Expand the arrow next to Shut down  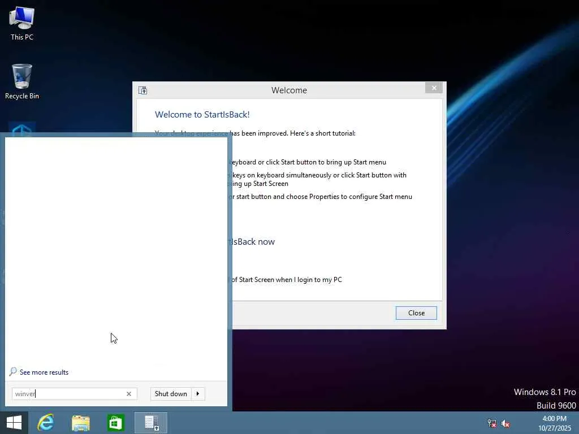pos(198,394)
